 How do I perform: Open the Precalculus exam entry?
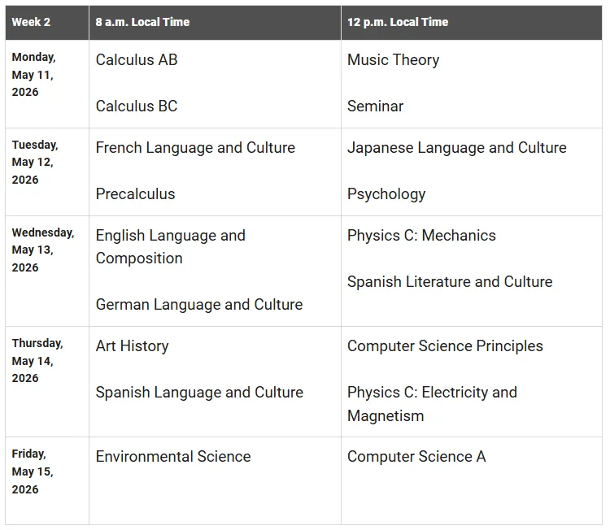135,194
